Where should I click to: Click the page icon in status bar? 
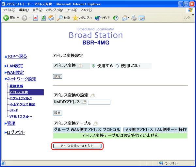3,163
